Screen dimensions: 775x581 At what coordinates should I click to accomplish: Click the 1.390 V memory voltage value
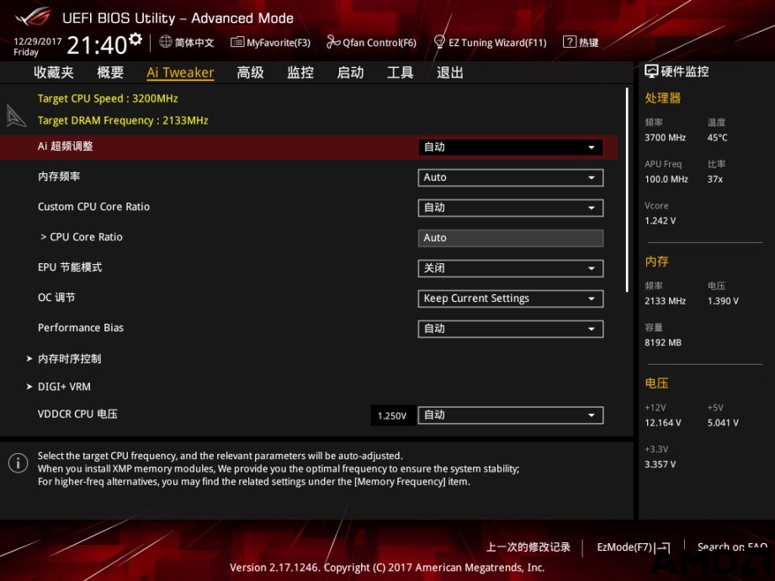(x=723, y=301)
